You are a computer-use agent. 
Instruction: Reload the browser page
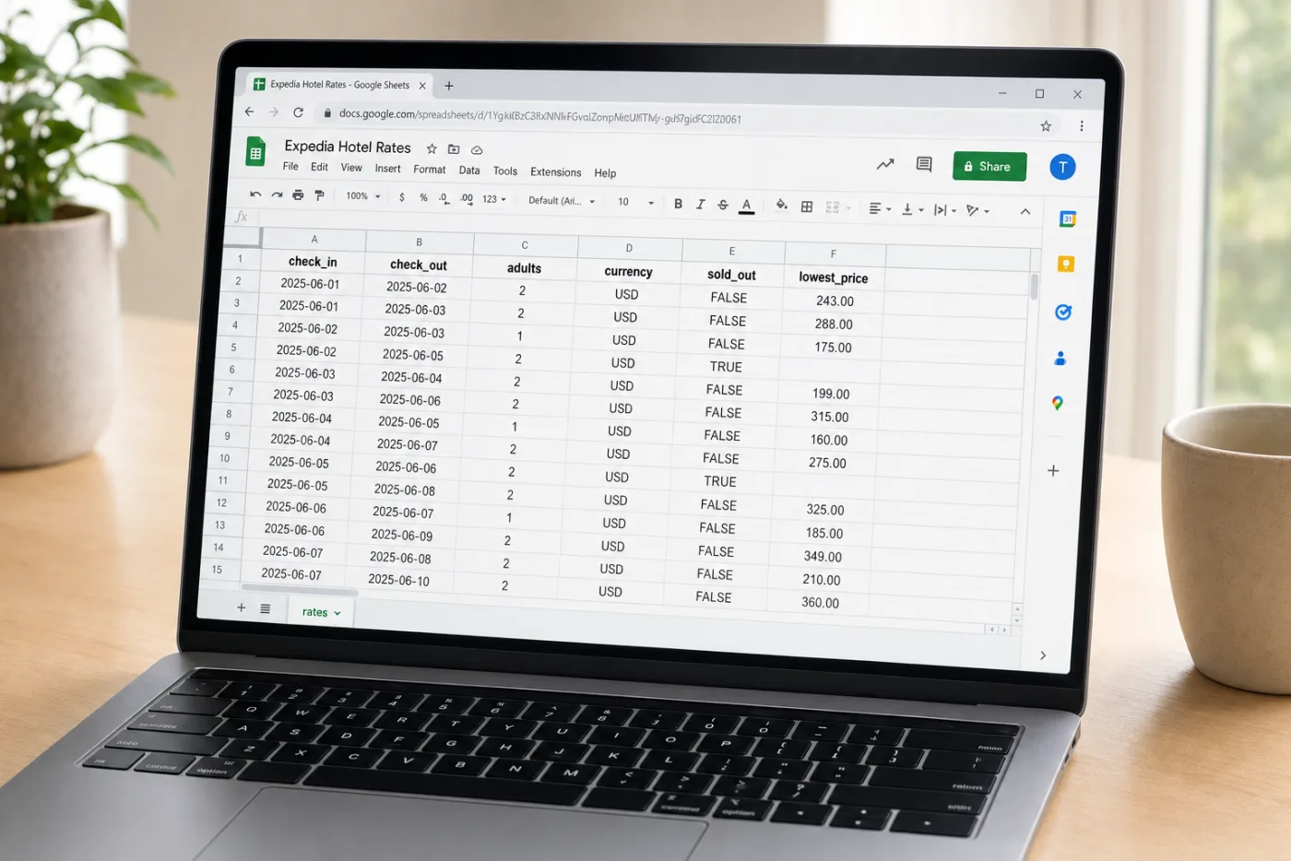pos(298,112)
